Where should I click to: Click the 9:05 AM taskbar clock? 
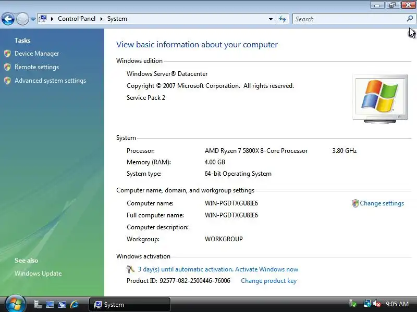click(397, 304)
